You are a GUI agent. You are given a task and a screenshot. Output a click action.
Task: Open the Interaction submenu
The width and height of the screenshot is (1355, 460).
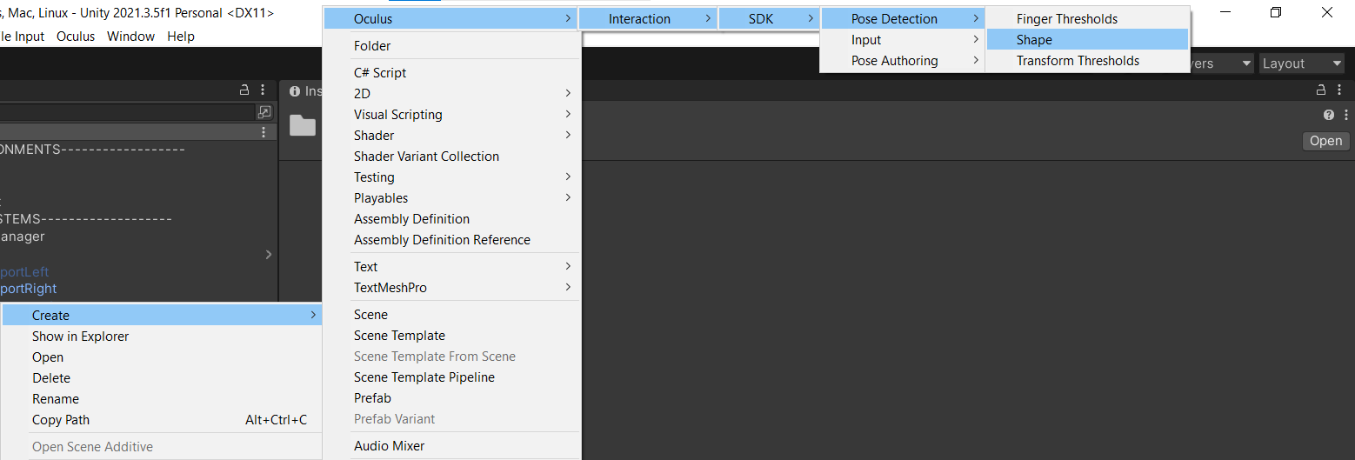pos(648,19)
